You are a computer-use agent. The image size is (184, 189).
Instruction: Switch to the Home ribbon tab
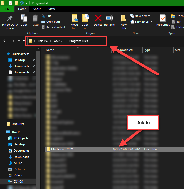click(22, 9)
